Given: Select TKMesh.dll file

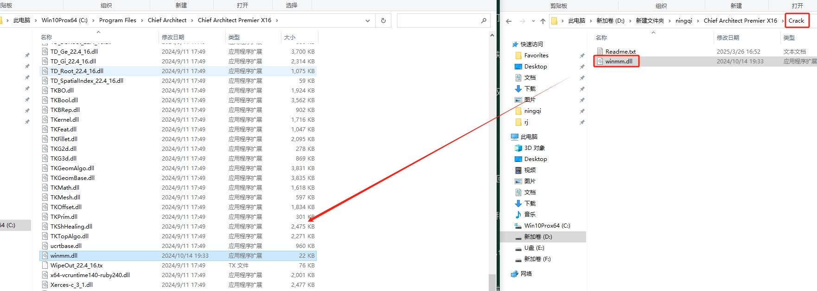Looking at the screenshot, I should point(65,197).
